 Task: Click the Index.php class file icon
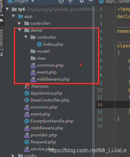coord(39,44)
